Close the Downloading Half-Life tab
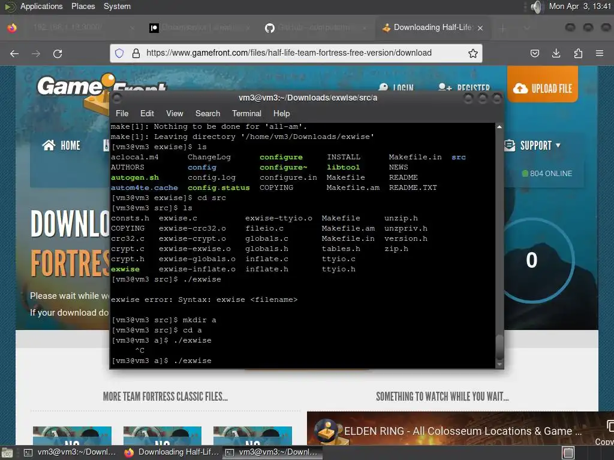The width and height of the screenshot is (614, 460). [x=480, y=28]
